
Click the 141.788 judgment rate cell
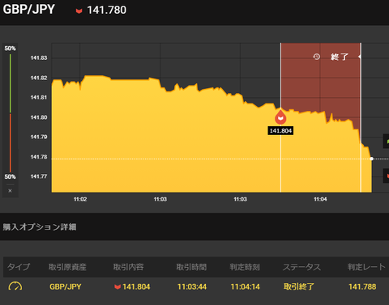click(362, 286)
